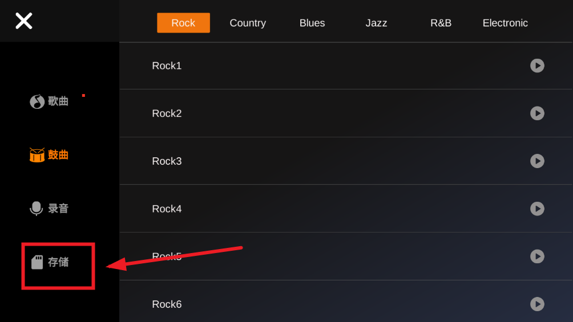
Task: Play the Rock3 drum track
Action: [537, 161]
